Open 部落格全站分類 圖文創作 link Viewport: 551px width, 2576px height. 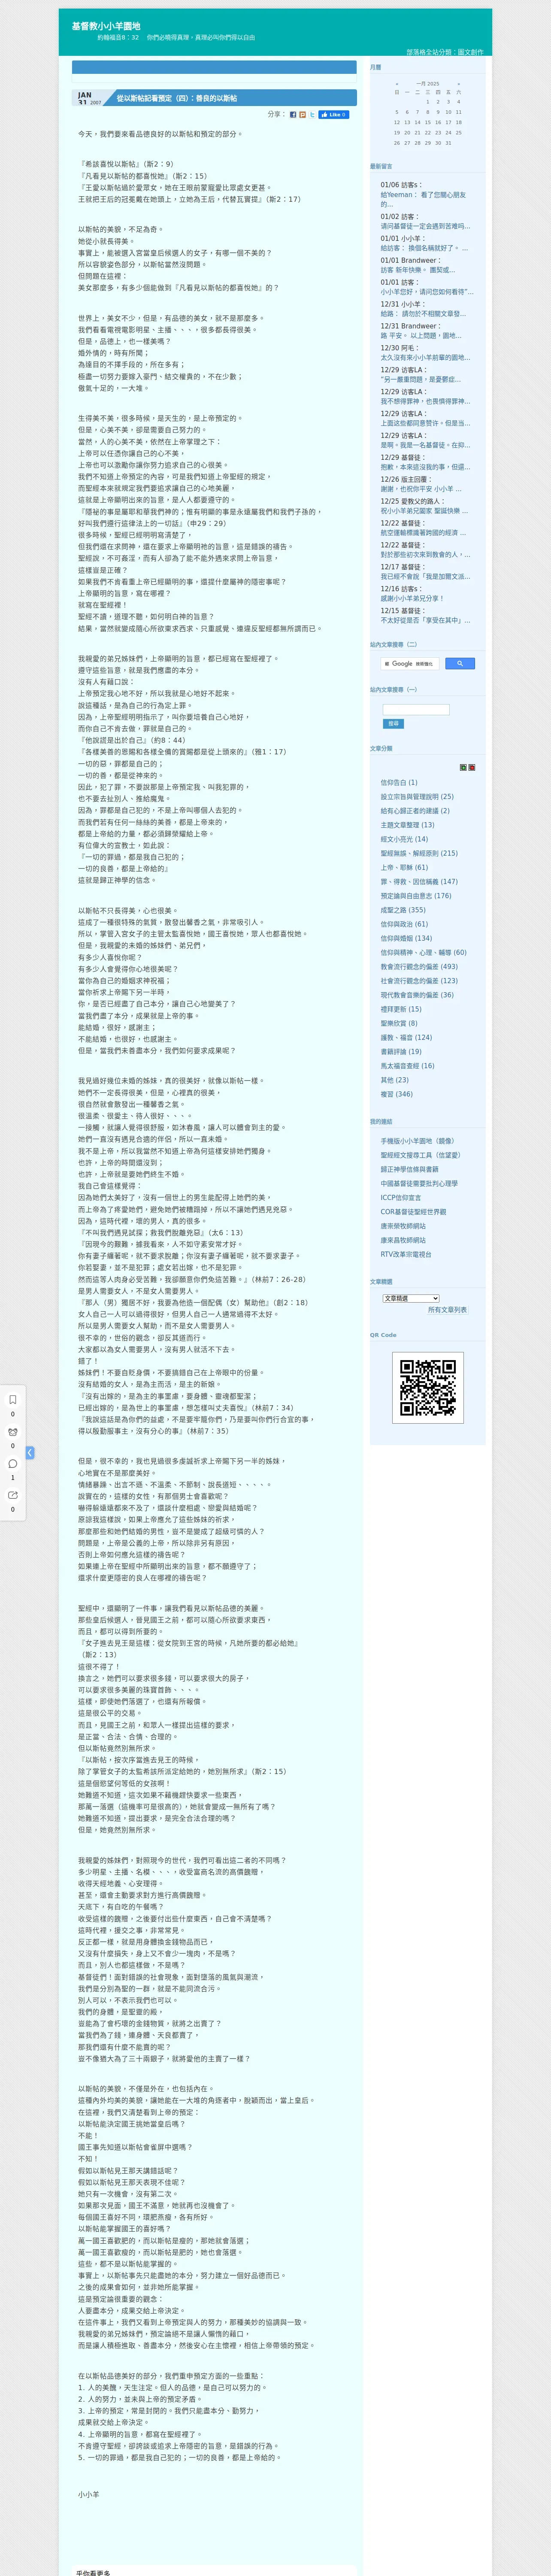click(445, 52)
